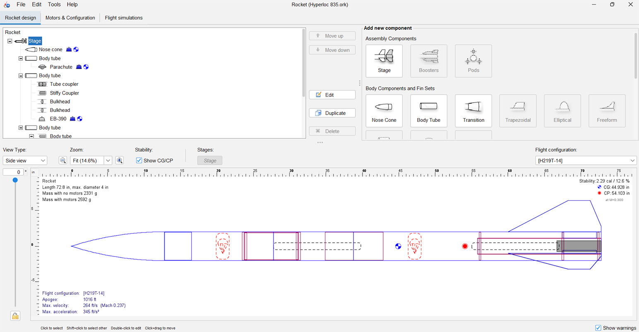The height and width of the screenshot is (332, 639).
Task: Add a Transition component
Action: [x=473, y=111]
